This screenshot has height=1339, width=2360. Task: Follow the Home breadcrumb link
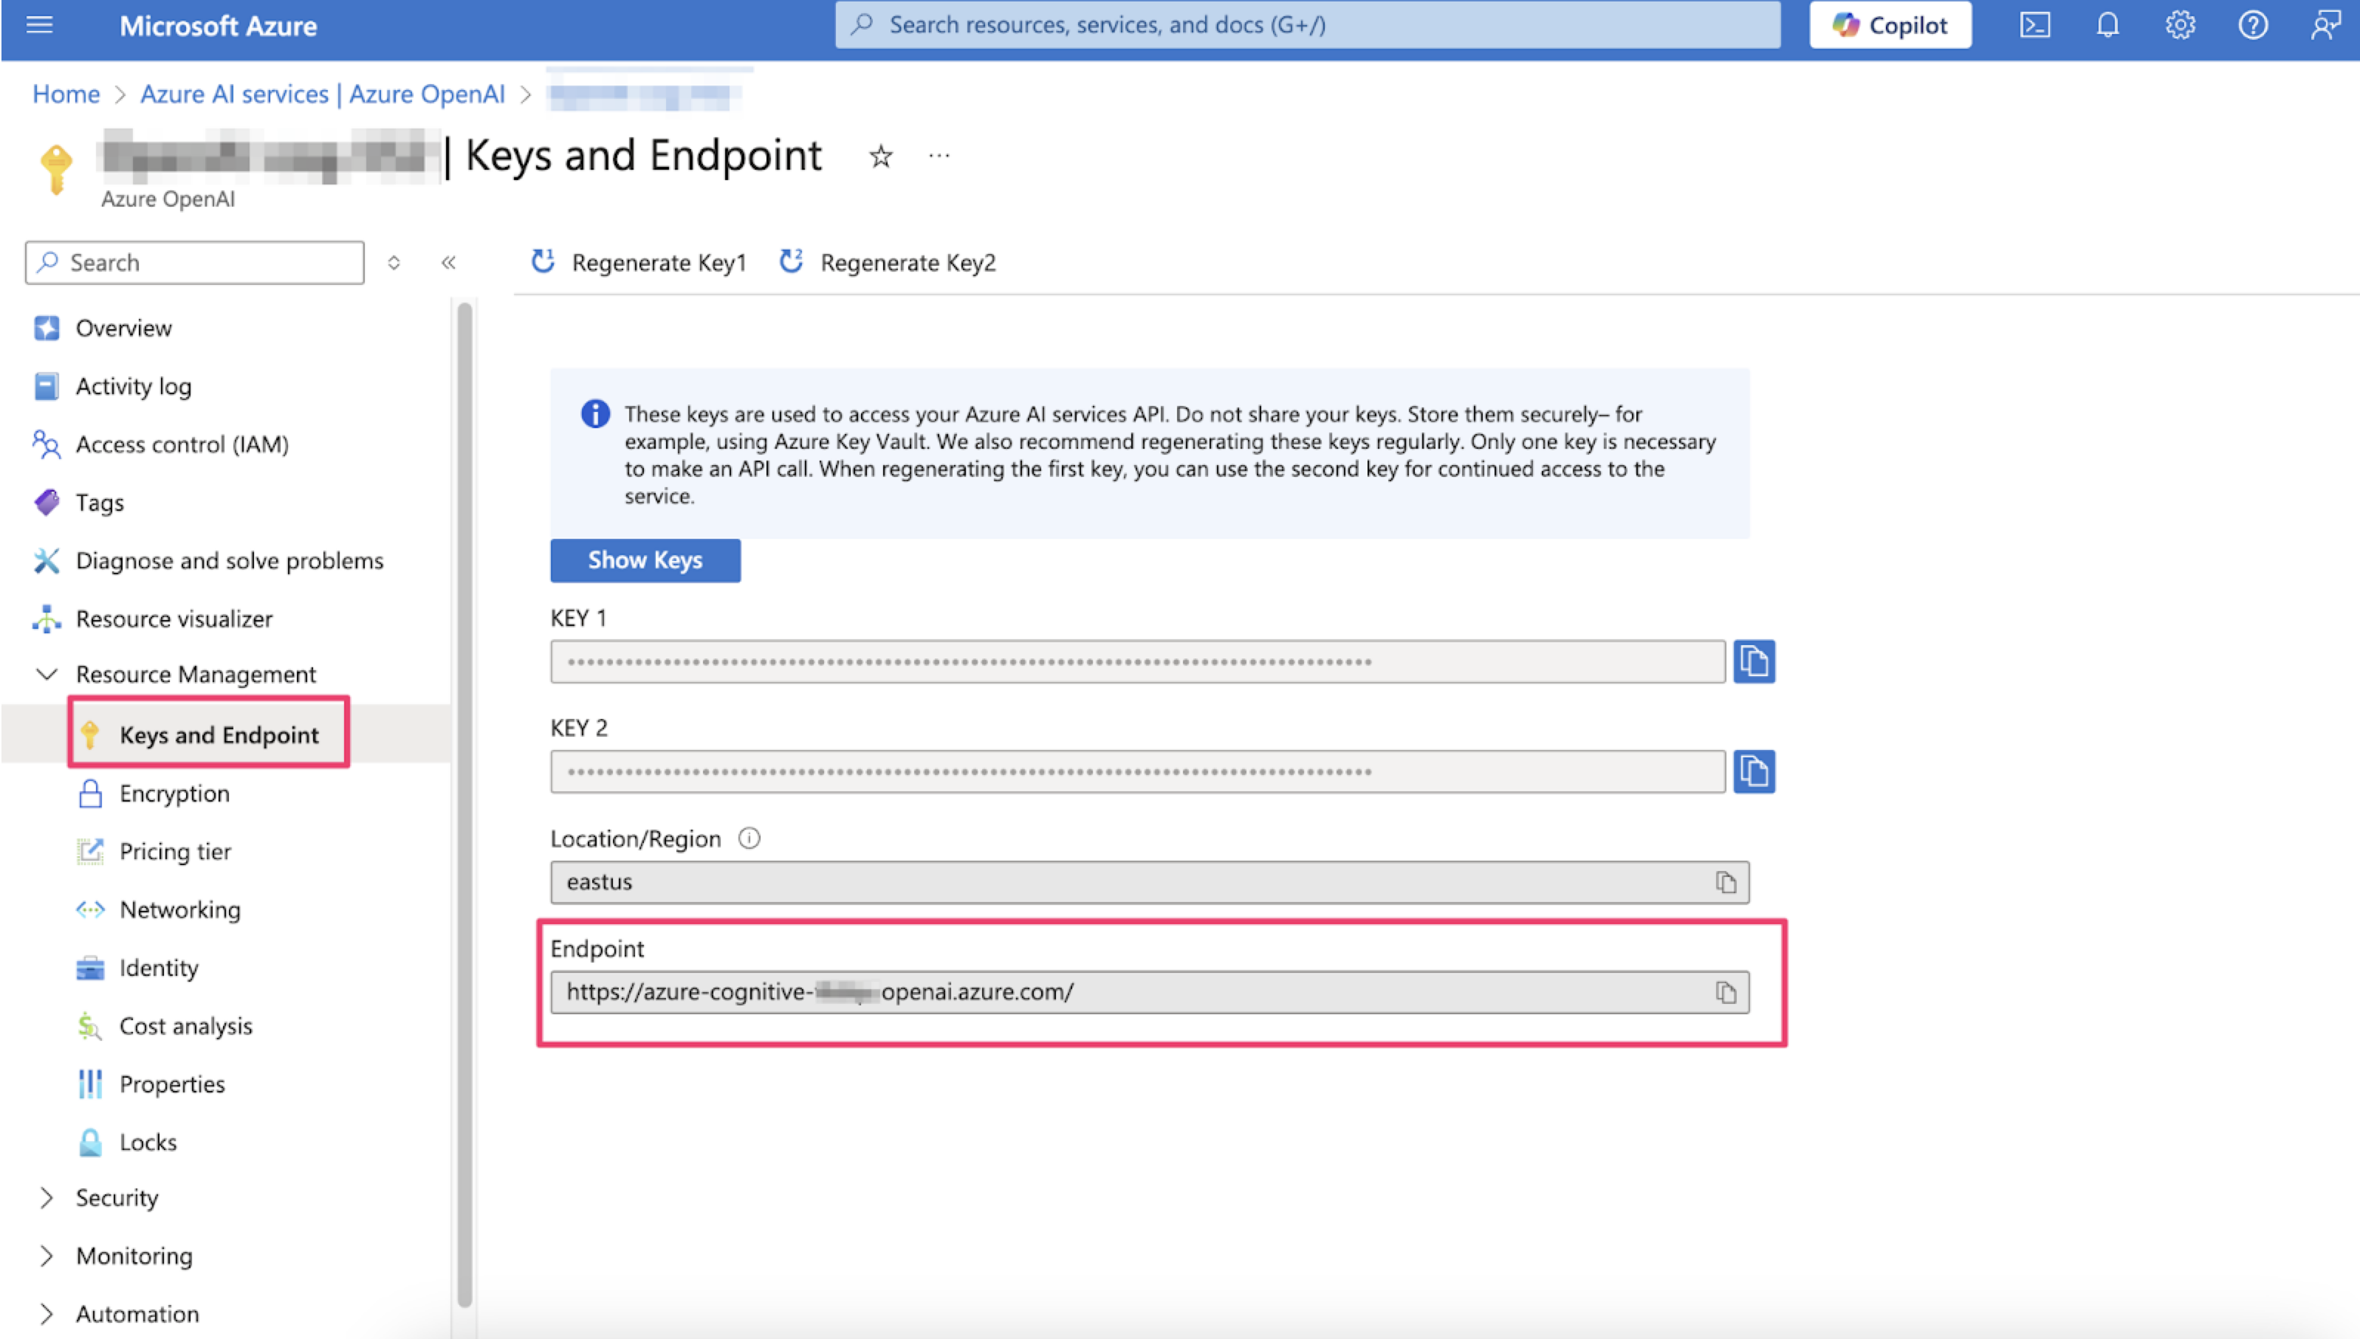point(65,94)
